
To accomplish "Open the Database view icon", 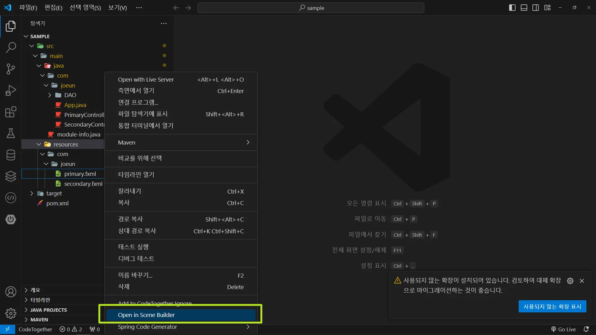I will coord(11,155).
